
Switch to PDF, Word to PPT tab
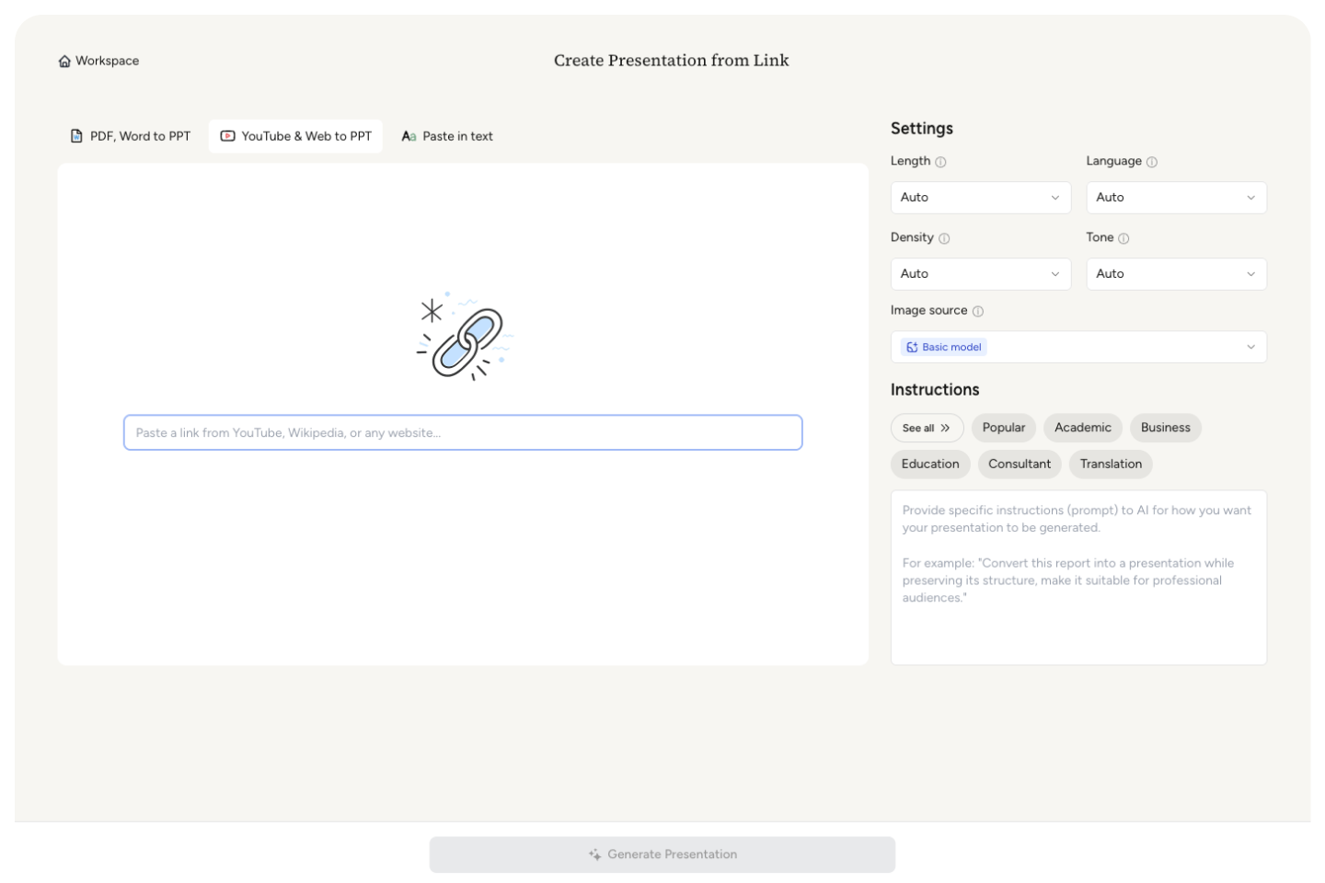click(131, 136)
